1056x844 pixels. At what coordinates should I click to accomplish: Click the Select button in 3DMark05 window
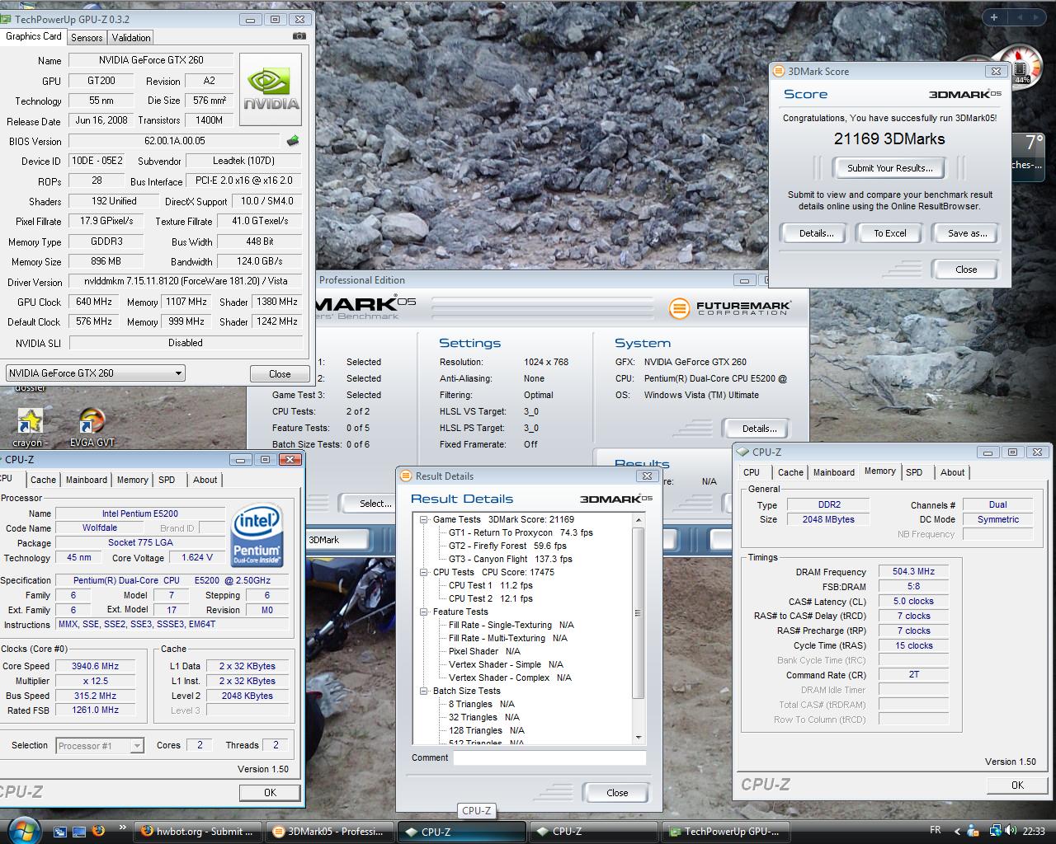click(375, 504)
